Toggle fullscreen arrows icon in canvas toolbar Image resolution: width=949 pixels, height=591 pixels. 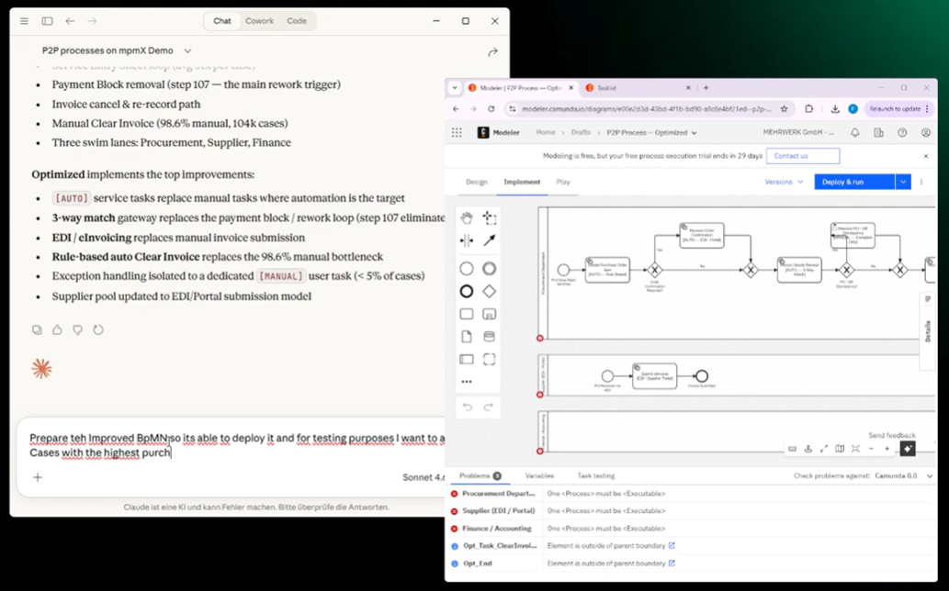[x=824, y=449]
